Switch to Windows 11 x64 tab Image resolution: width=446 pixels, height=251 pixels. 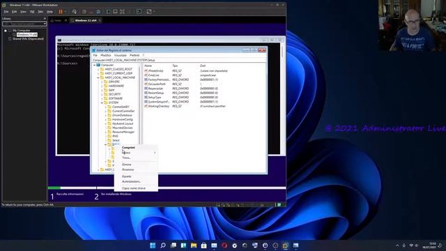tap(86, 20)
